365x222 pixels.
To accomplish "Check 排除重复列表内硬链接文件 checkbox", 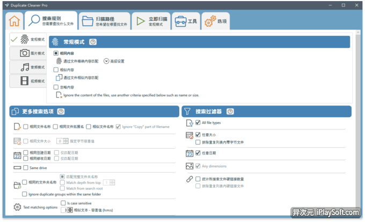I will [198, 186].
